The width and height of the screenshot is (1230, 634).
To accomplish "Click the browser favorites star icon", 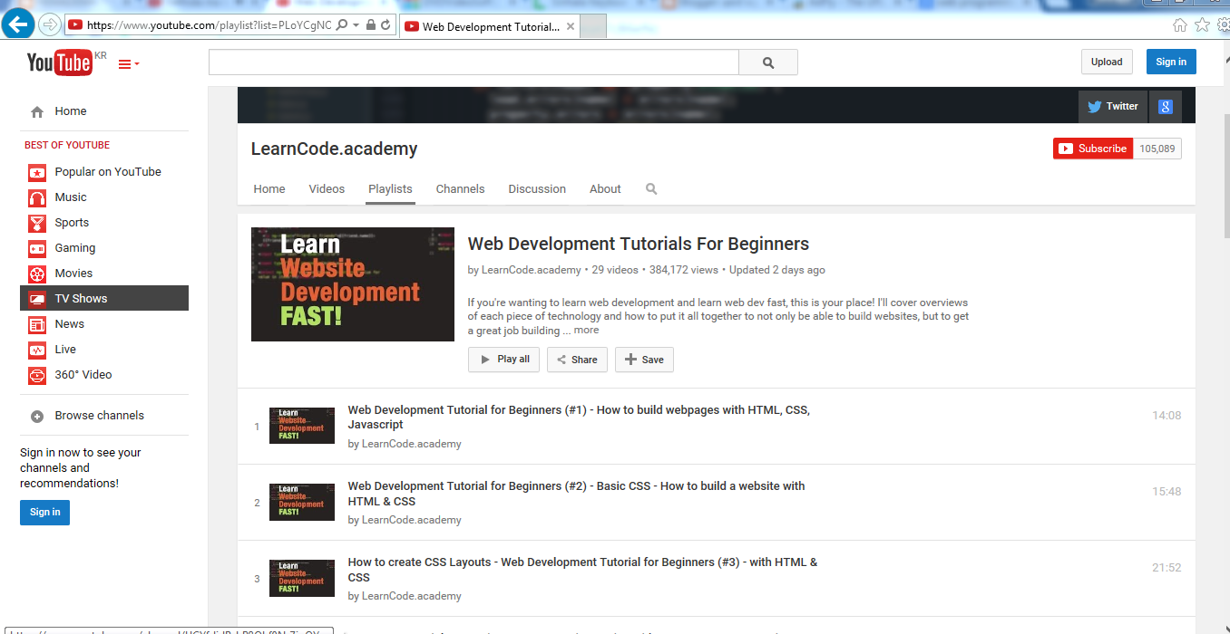I will [x=1202, y=24].
